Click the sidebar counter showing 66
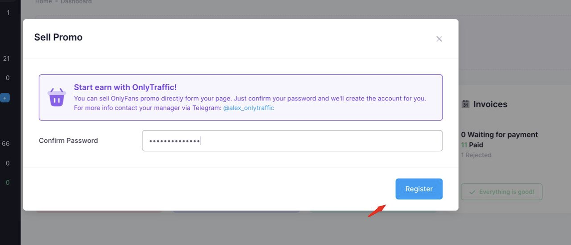Image resolution: width=571 pixels, height=245 pixels. click(6, 144)
